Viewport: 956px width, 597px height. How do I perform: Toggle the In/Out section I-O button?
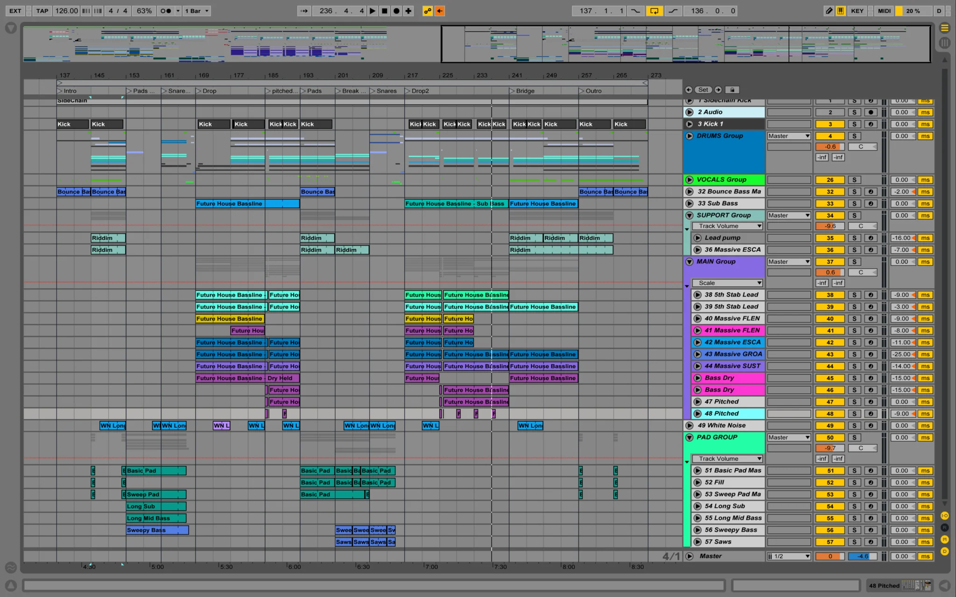click(944, 515)
